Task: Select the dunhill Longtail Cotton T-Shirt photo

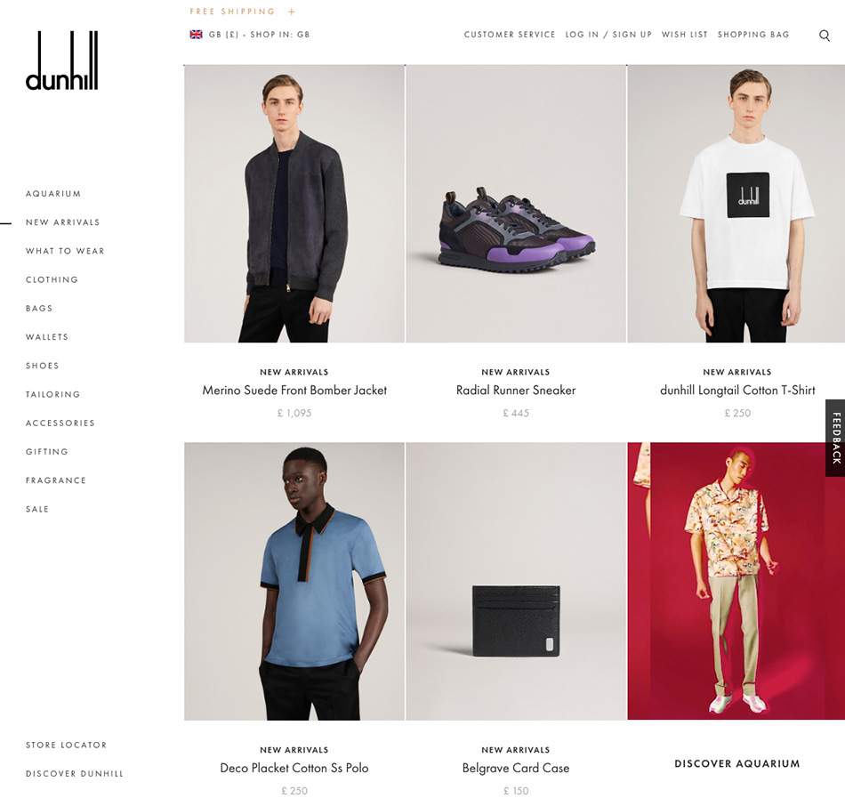Action: click(x=736, y=204)
